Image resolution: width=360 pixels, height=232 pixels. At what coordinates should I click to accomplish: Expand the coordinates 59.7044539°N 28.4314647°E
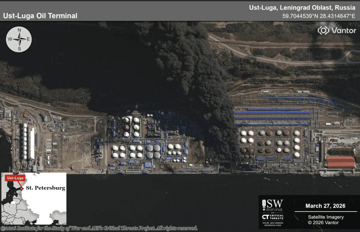tap(318, 16)
